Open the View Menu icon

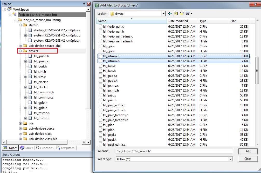tap(189, 13)
